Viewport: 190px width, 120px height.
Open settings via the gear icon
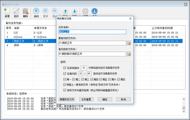click(x=85, y=11)
